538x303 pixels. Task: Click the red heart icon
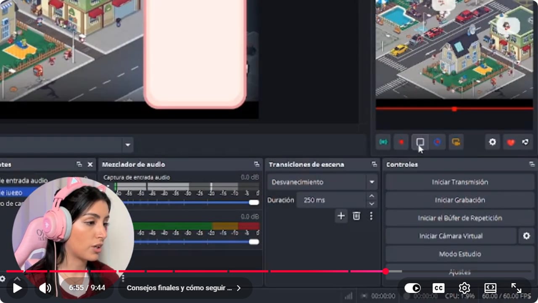[x=511, y=142]
